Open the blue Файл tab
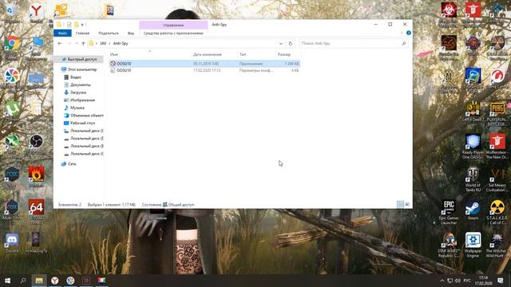511x287 pixels. pos(62,33)
